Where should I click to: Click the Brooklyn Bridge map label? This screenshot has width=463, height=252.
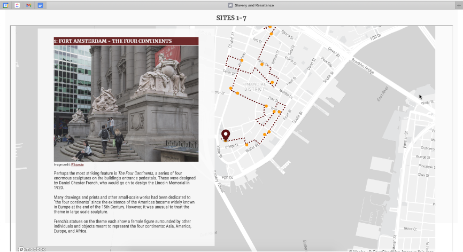pos(362,66)
